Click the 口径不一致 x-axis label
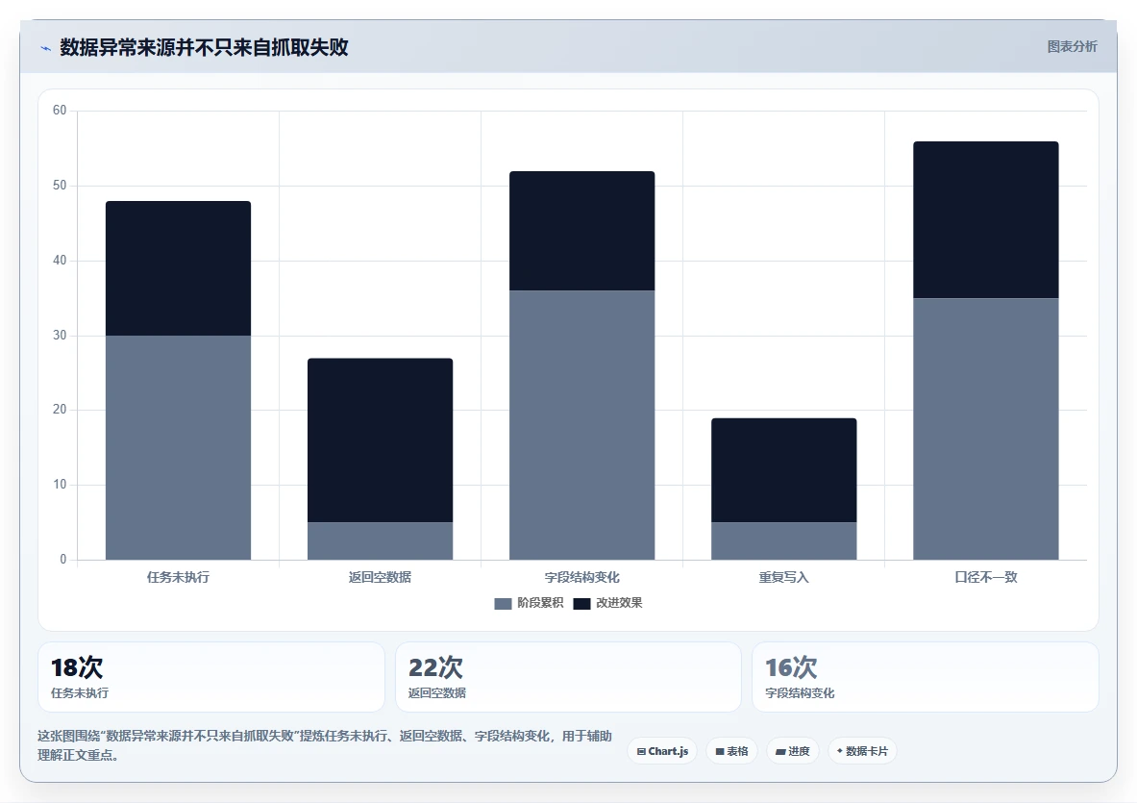 [x=986, y=577]
